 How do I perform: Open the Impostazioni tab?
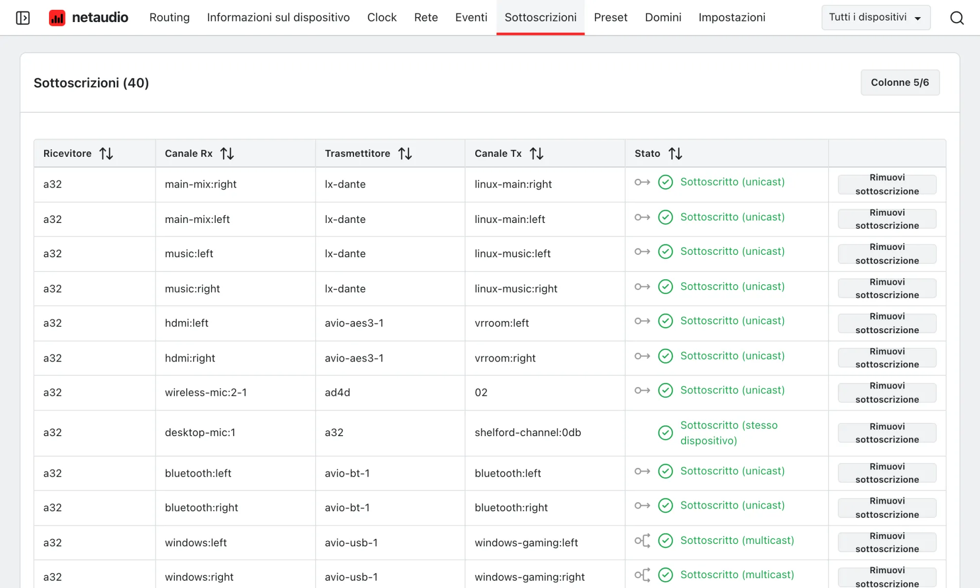tap(732, 18)
